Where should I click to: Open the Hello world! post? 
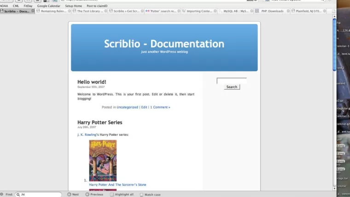point(92,82)
